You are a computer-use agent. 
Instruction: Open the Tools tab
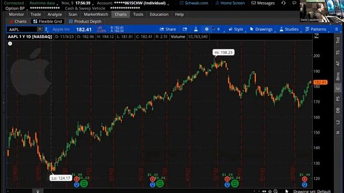pyautogui.click(x=138, y=14)
